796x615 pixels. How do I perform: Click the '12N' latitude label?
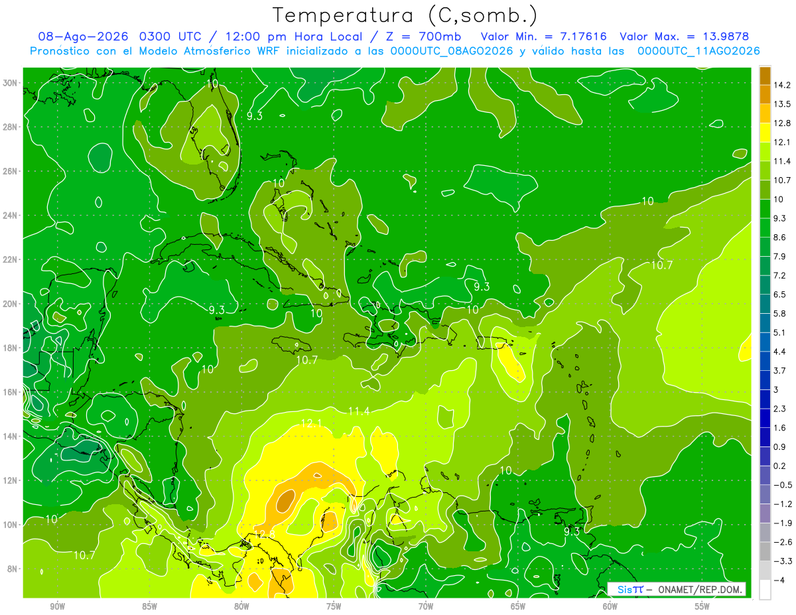click(x=11, y=480)
